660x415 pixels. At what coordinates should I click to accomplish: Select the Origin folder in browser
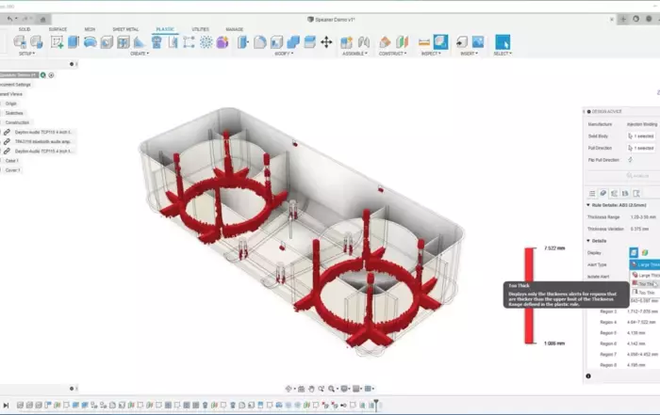11,104
